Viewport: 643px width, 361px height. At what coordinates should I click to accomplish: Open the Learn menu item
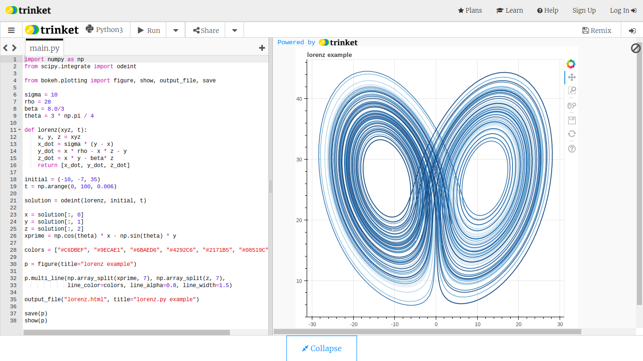click(510, 10)
